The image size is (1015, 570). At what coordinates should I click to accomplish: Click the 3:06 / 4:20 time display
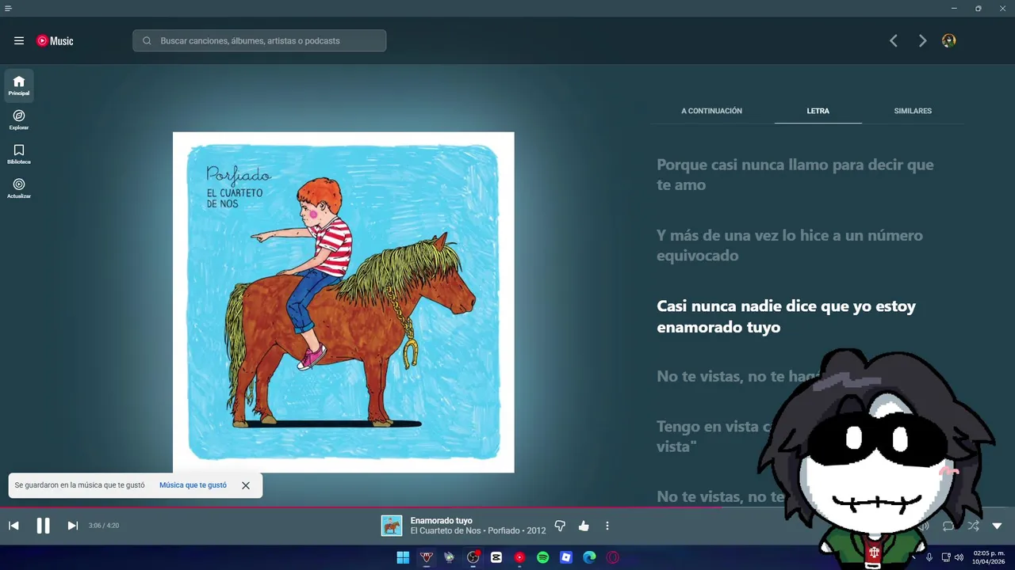point(104,526)
